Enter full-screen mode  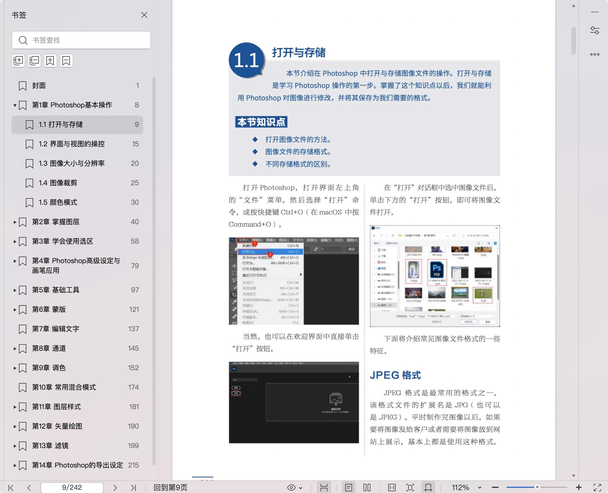pyautogui.click(x=597, y=488)
